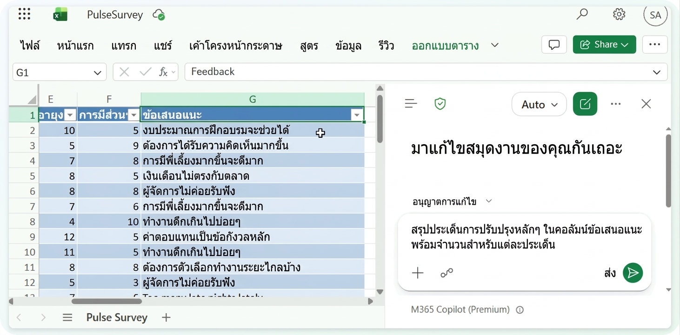Open the SA account avatar

(x=655, y=15)
